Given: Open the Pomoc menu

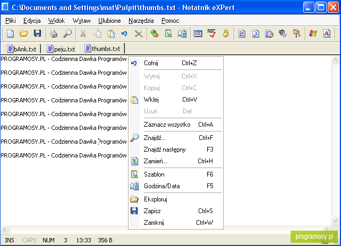Looking at the screenshot, I should pos(170,21).
